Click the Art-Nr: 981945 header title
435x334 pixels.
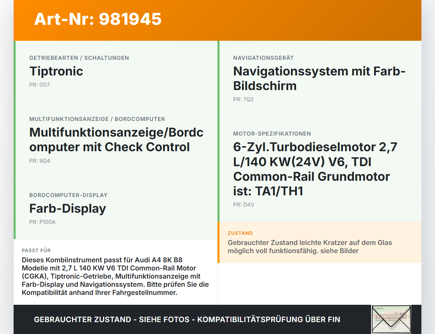pos(98,19)
